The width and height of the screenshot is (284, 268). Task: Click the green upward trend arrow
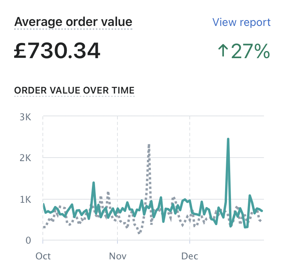coord(223,51)
